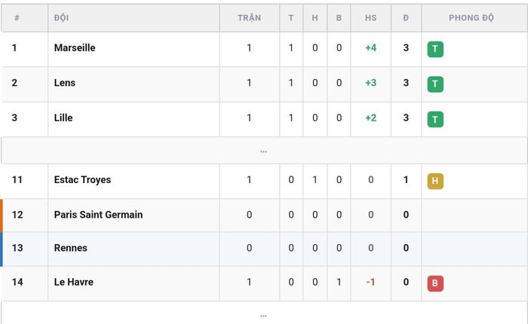The image size is (528, 324).
Task: Click Lens's green T form badge
Action: click(435, 84)
